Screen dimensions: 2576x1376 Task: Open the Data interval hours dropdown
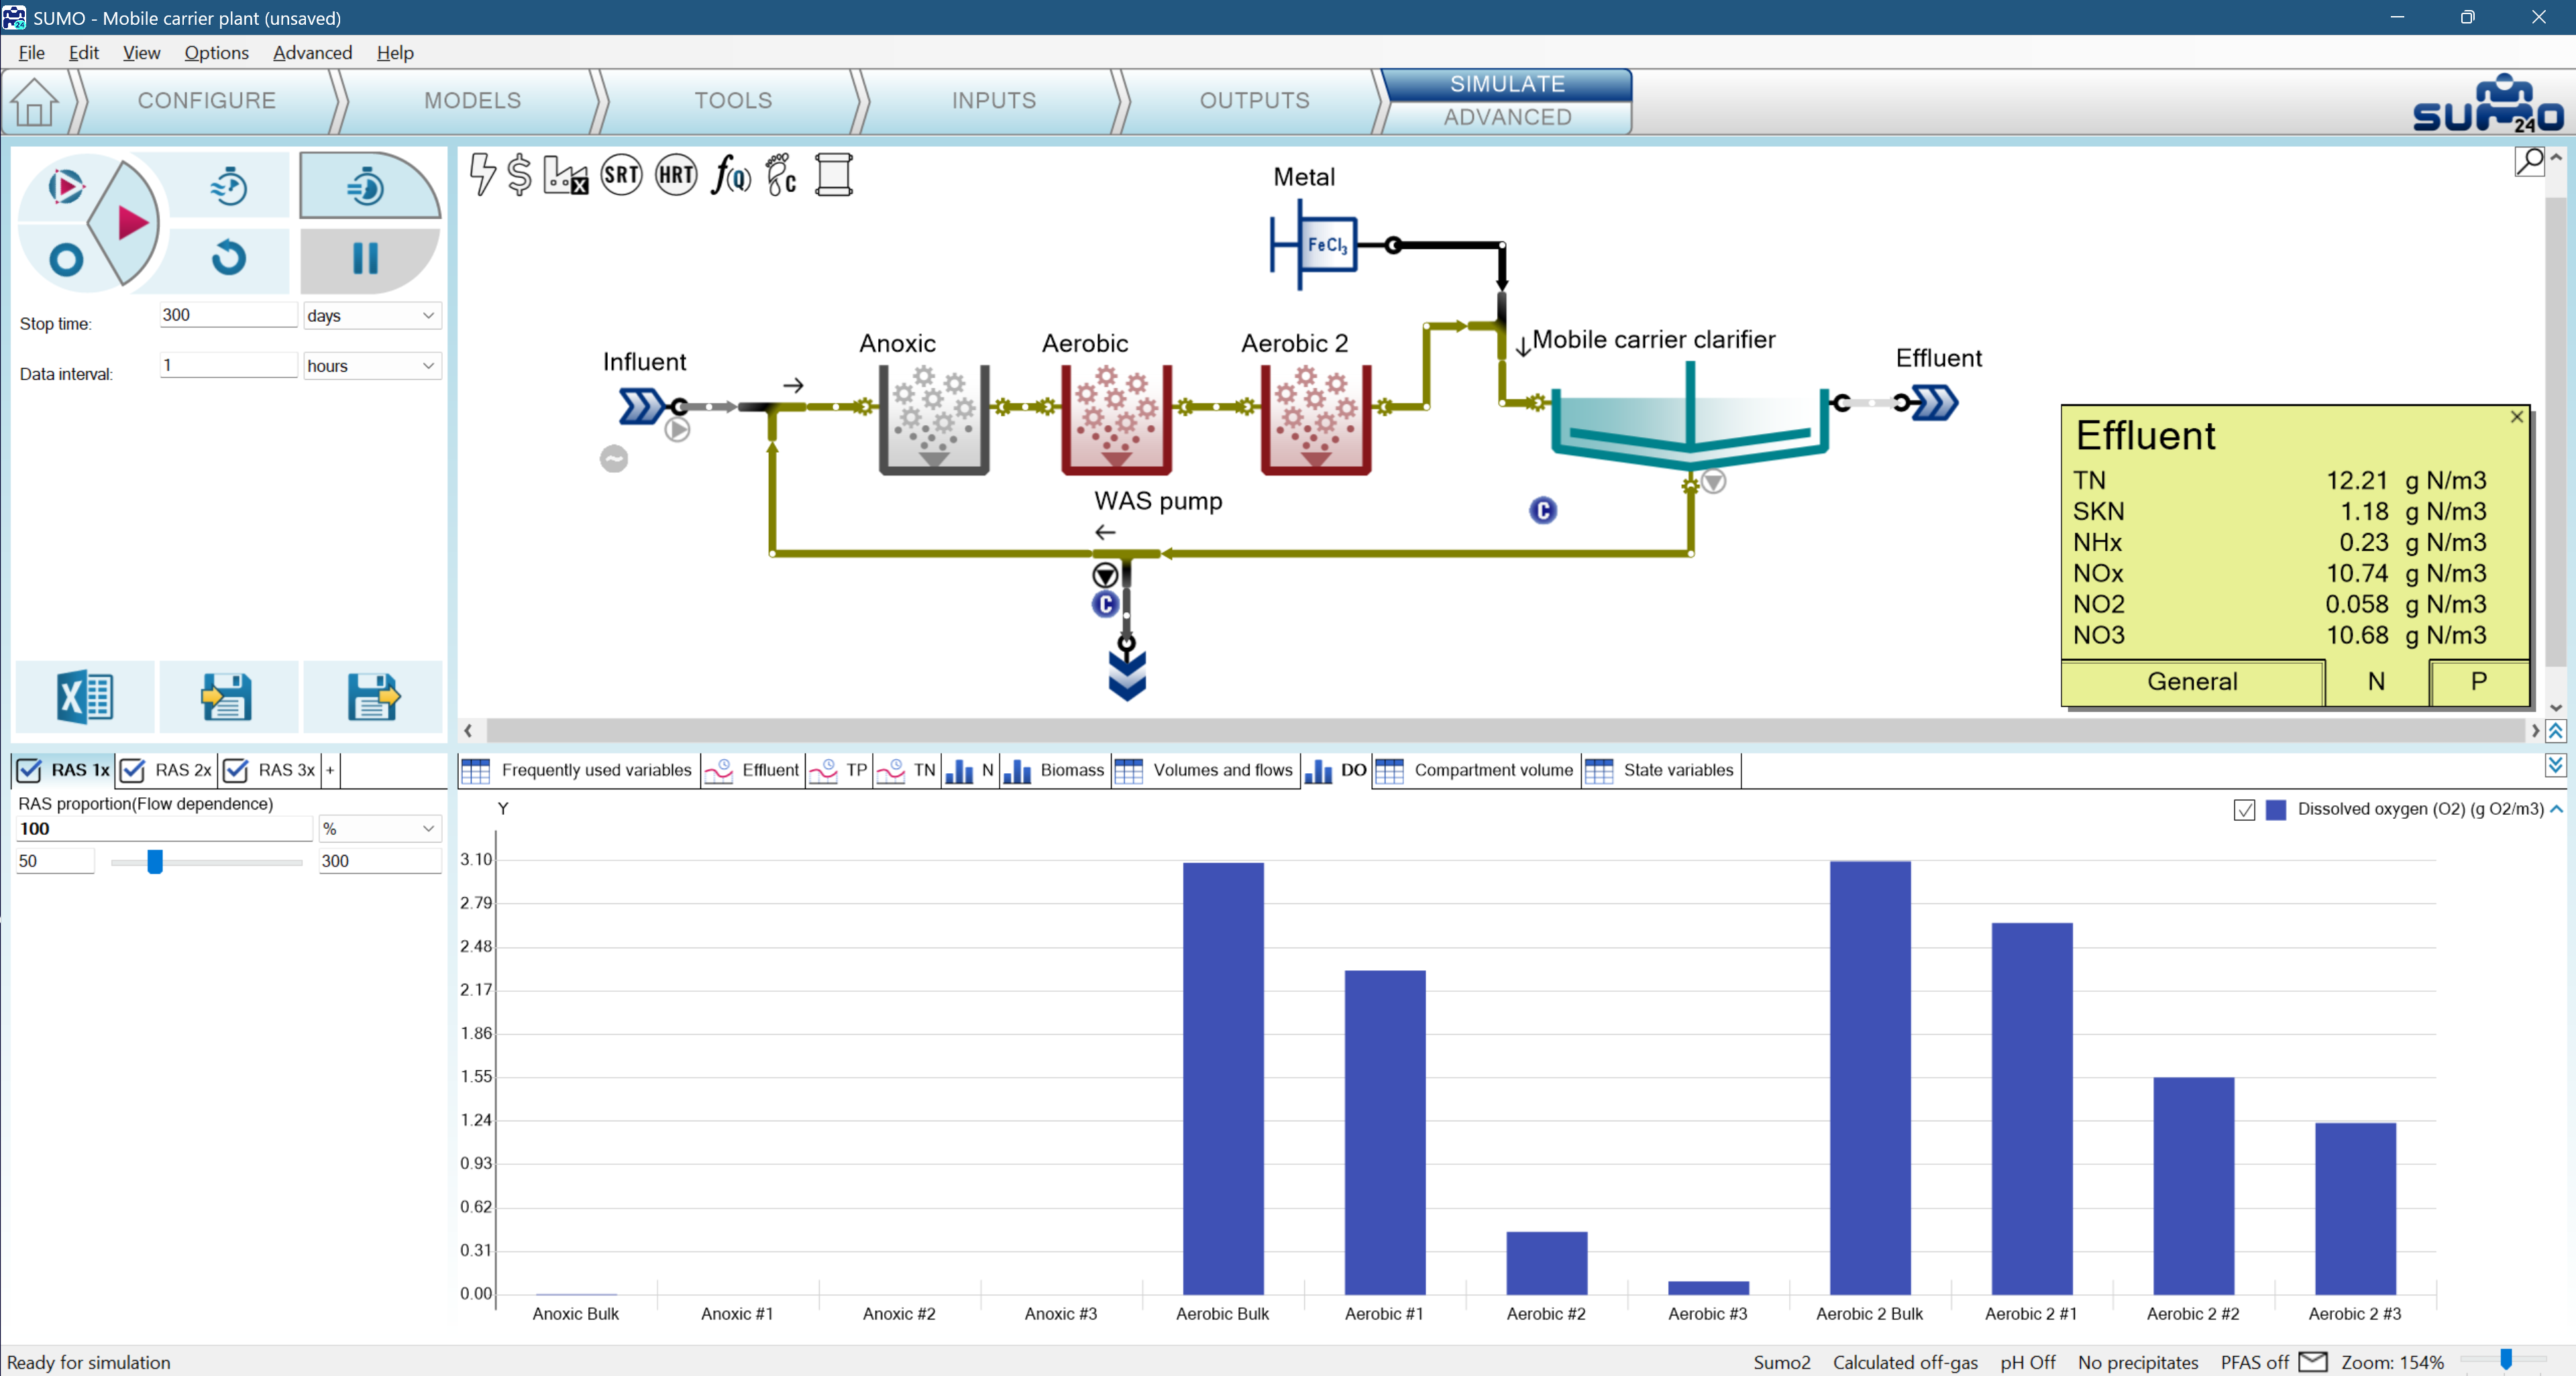tap(371, 365)
